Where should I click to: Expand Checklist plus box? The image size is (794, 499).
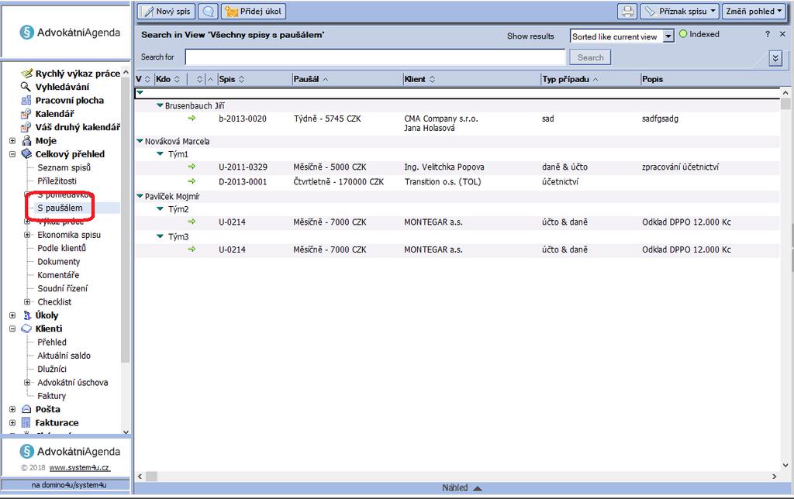click(27, 301)
